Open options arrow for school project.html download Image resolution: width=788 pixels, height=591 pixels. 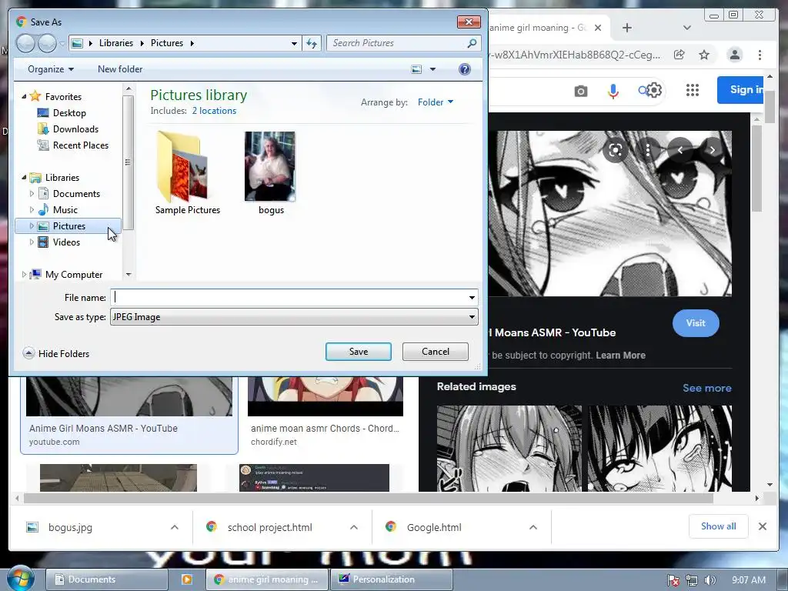click(354, 527)
